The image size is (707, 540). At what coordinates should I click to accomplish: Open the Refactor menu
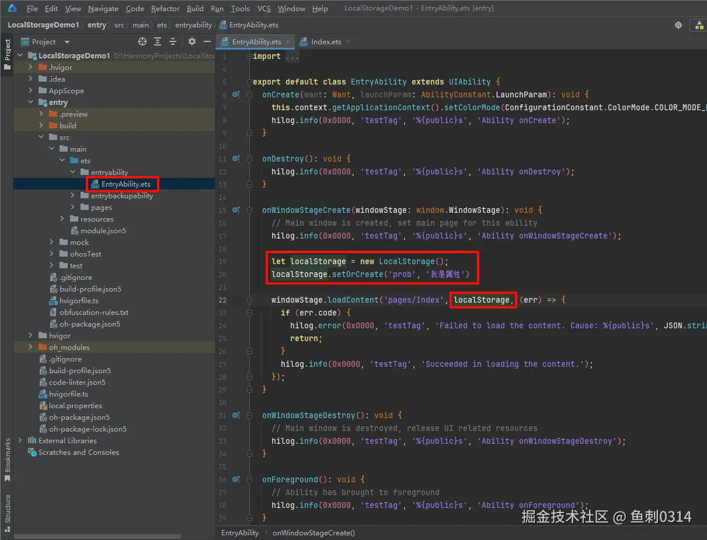pyautogui.click(x=165, y=8)
